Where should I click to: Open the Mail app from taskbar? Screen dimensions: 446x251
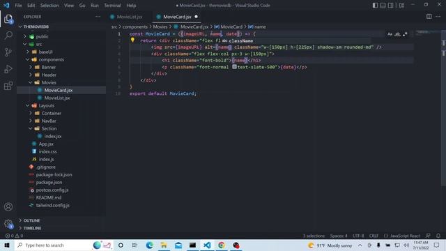(178, 245)
